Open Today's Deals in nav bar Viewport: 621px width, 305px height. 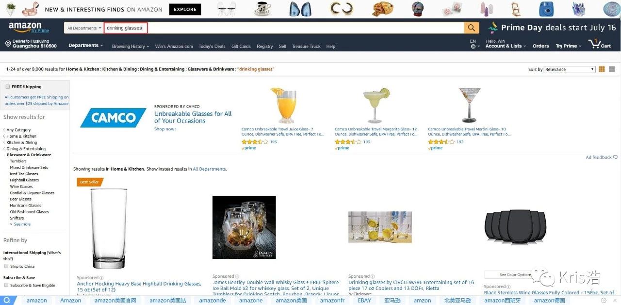point(212,47)
